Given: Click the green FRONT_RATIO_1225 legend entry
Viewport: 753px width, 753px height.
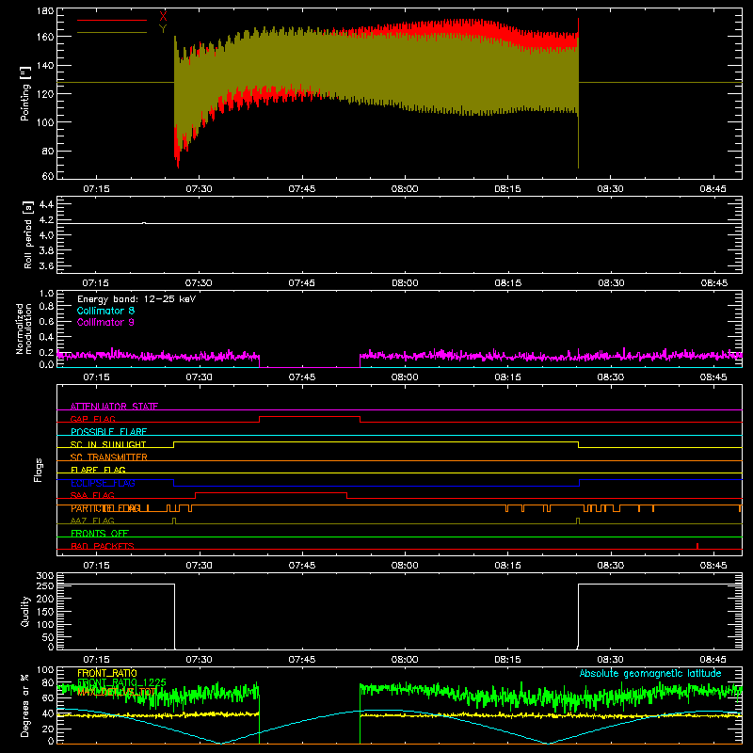Looking at the screenshot, I should point(121,682).
